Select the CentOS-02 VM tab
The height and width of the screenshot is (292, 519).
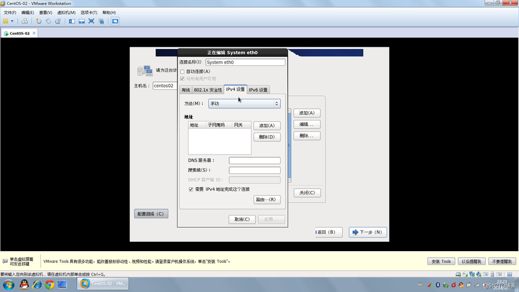19,33
